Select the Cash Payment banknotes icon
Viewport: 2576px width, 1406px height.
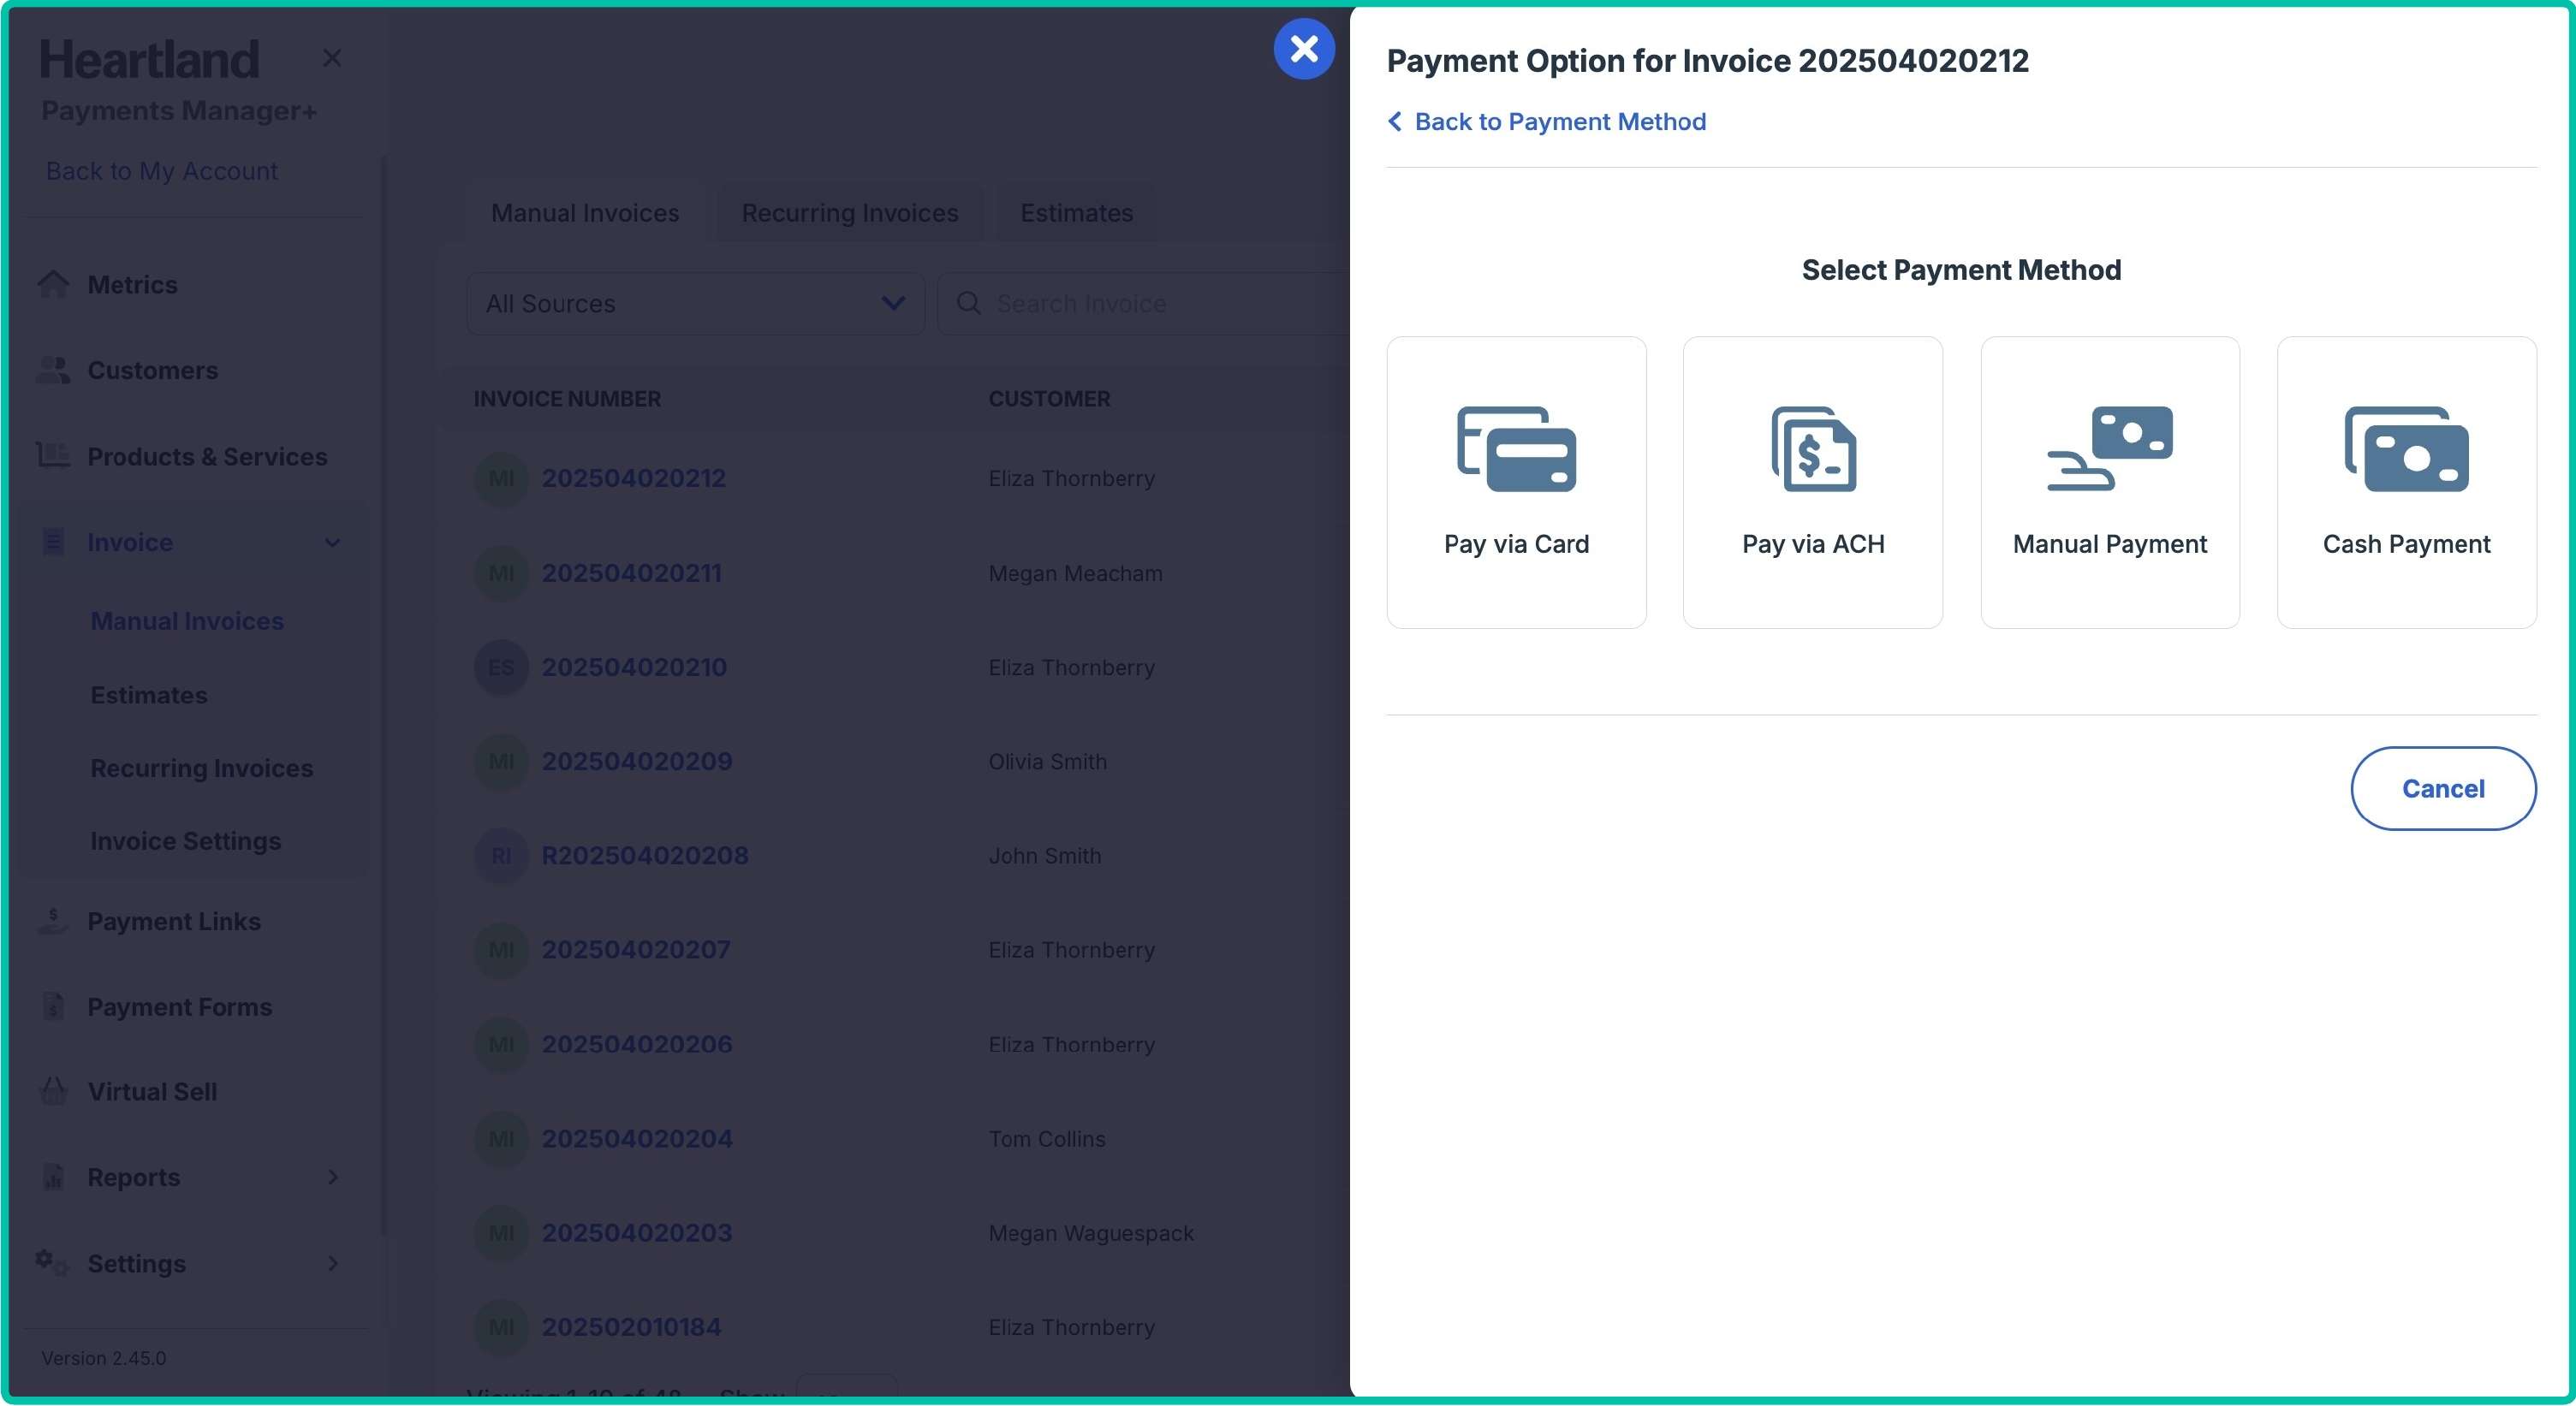(x=2406, y=448)
